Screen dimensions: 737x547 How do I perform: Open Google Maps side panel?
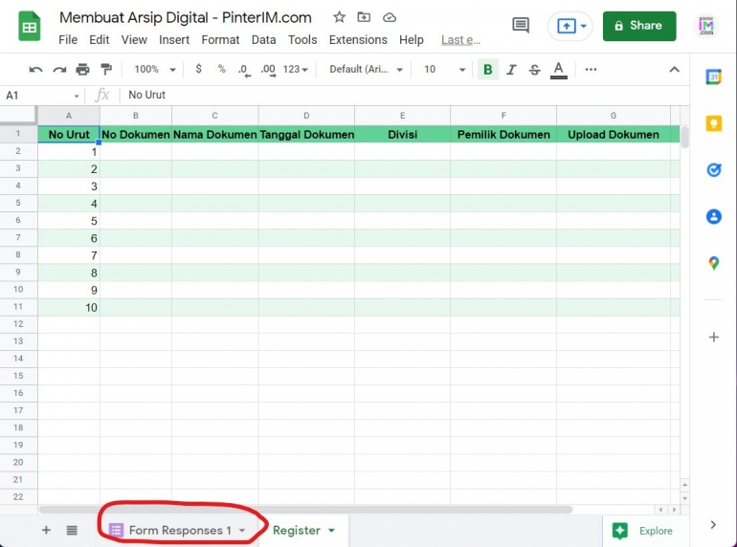click(713, 263)
